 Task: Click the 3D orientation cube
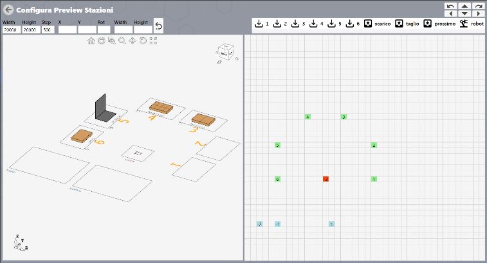pyautogui.click(x=226, y=53)
